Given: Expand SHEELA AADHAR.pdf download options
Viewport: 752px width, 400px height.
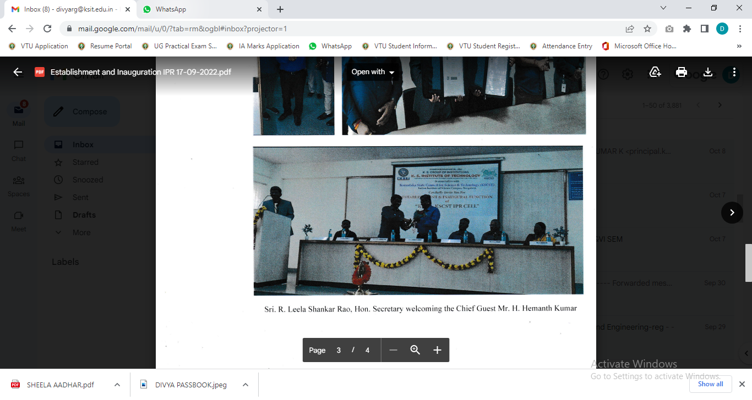Looking at the screenshot, I should pos(117,385).
